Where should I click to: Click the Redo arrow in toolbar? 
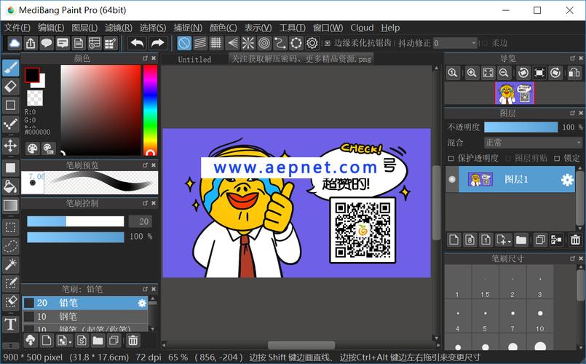tap(157, 44)
